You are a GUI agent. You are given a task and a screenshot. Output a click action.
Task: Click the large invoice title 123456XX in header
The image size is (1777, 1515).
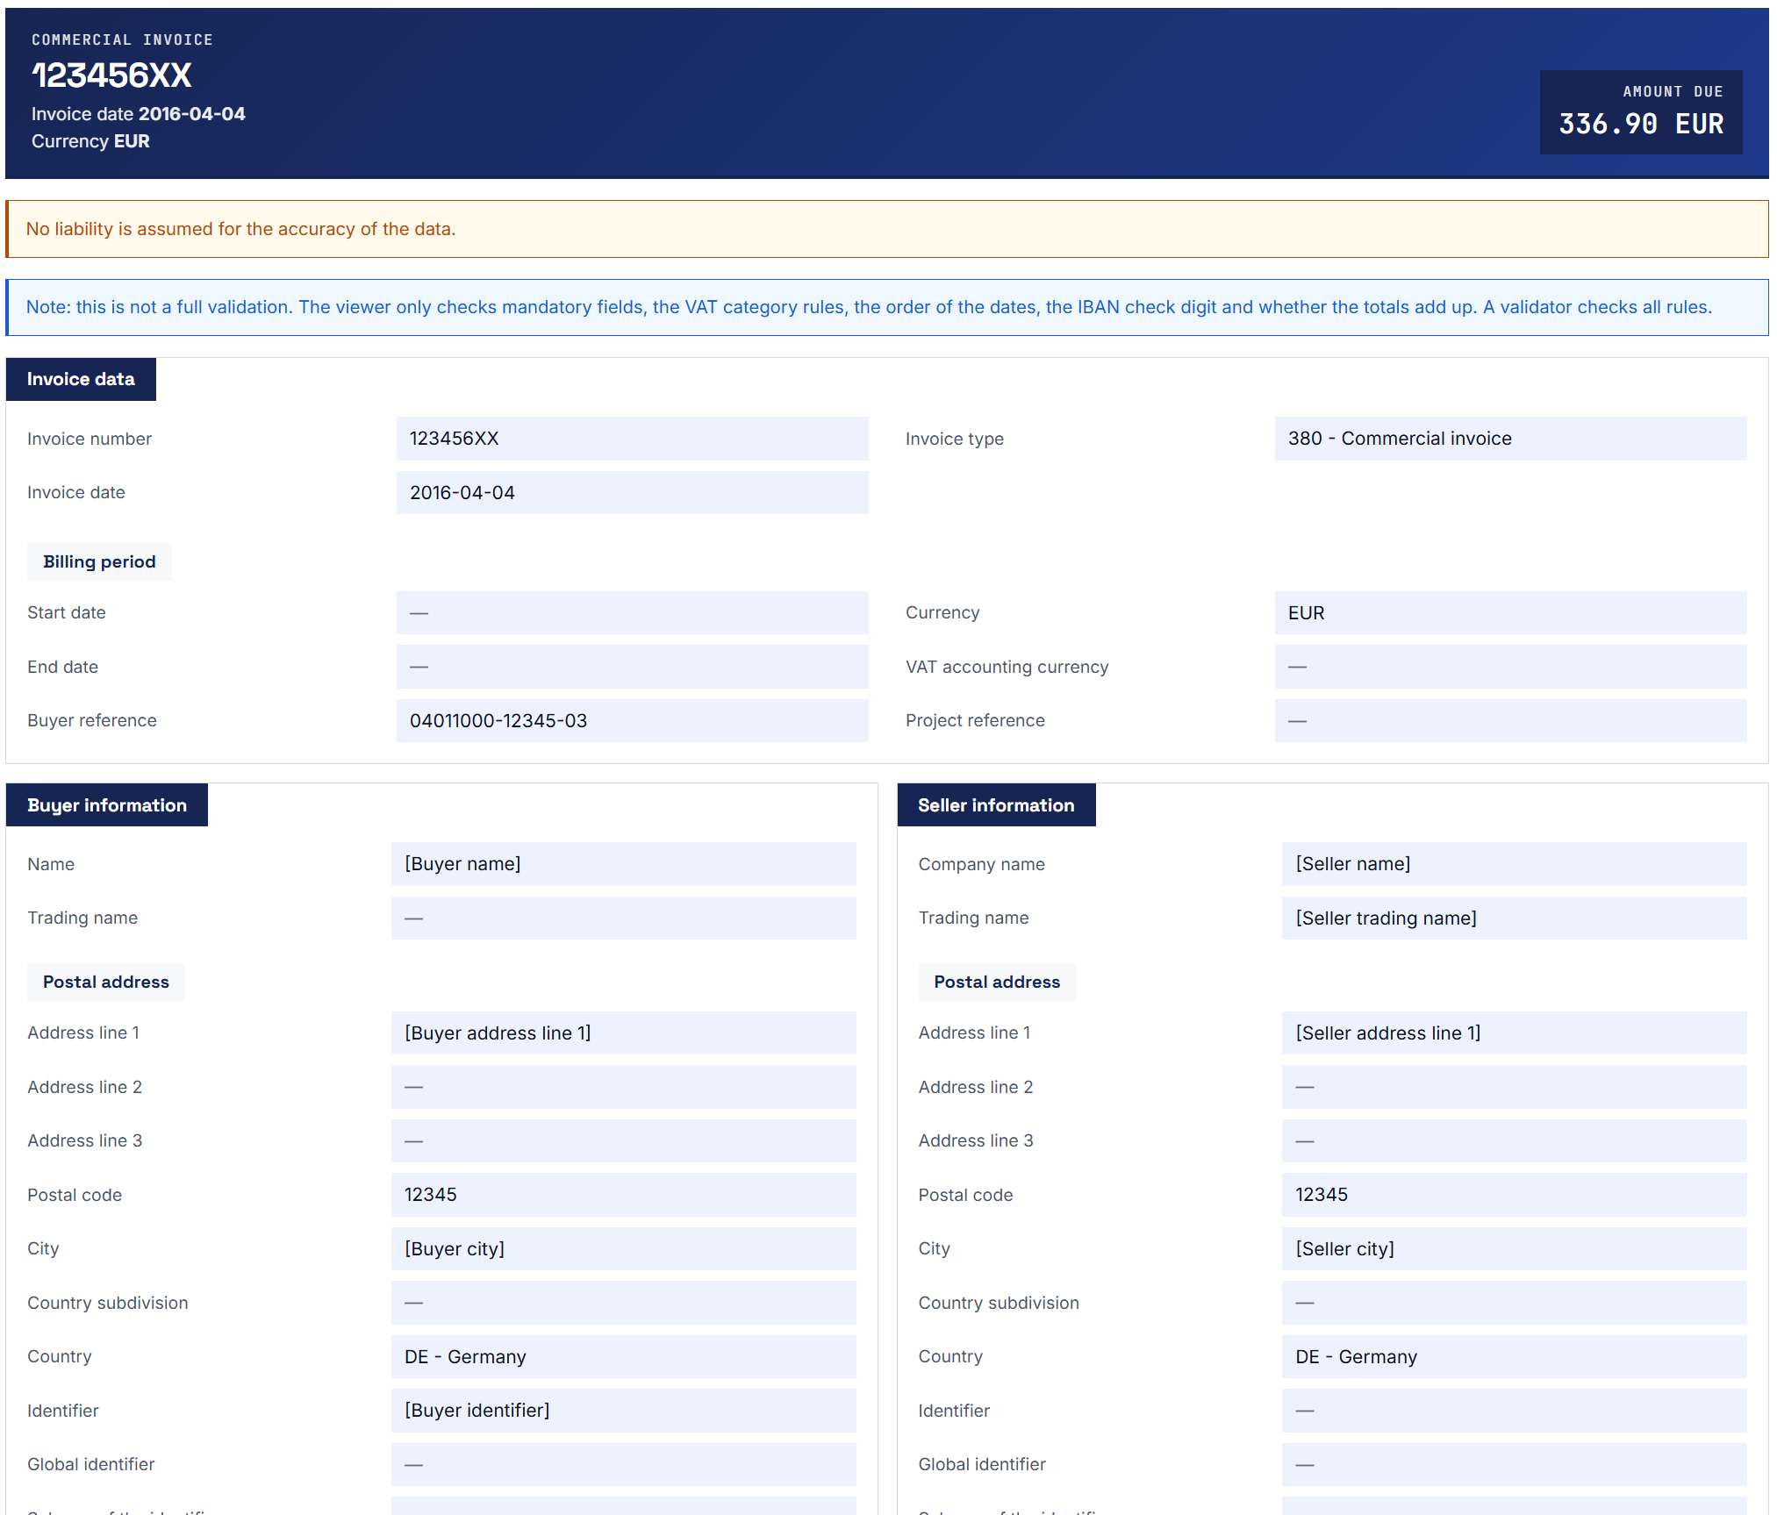111,75
